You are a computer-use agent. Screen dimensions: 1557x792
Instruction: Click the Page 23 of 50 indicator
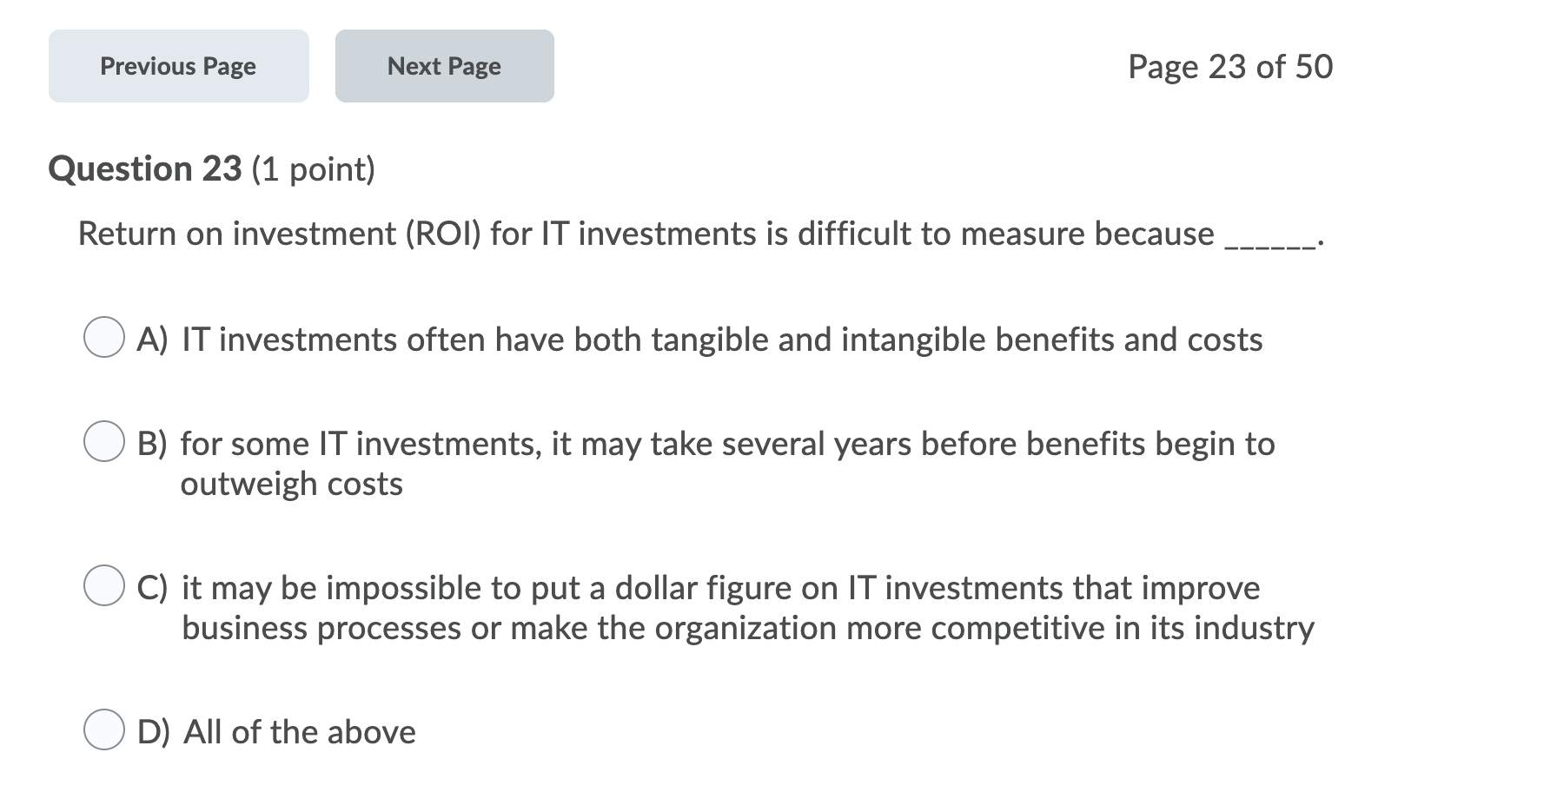[x=1230, y=67]
